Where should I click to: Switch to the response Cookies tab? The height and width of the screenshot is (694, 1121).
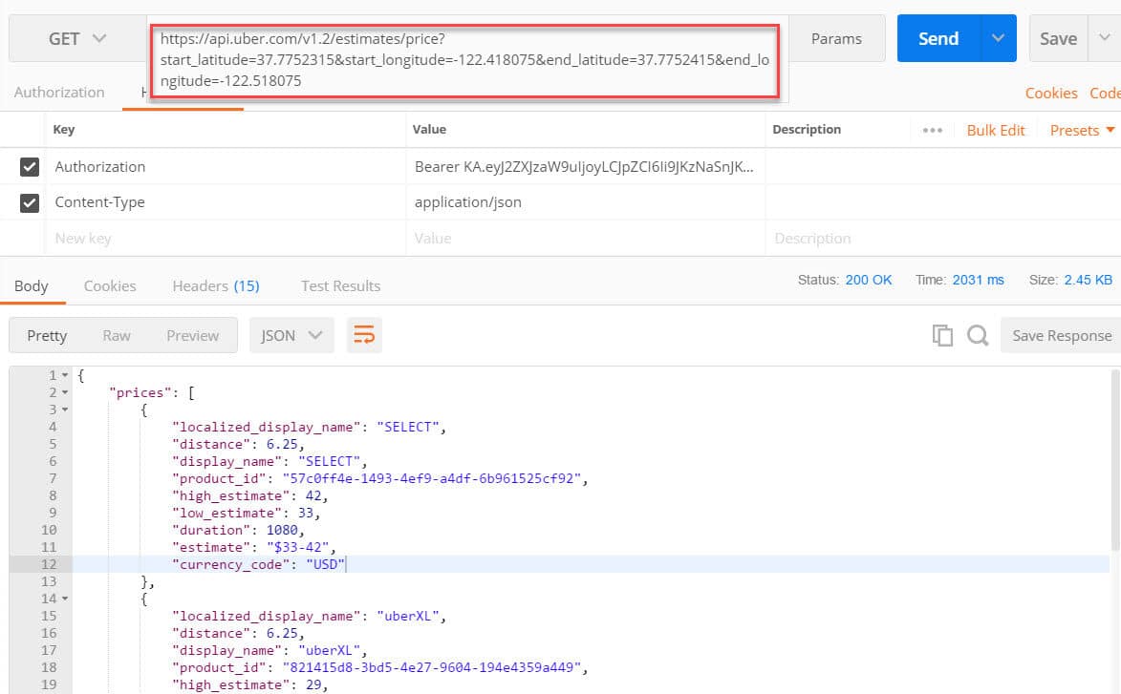click(x=110, y=285)
